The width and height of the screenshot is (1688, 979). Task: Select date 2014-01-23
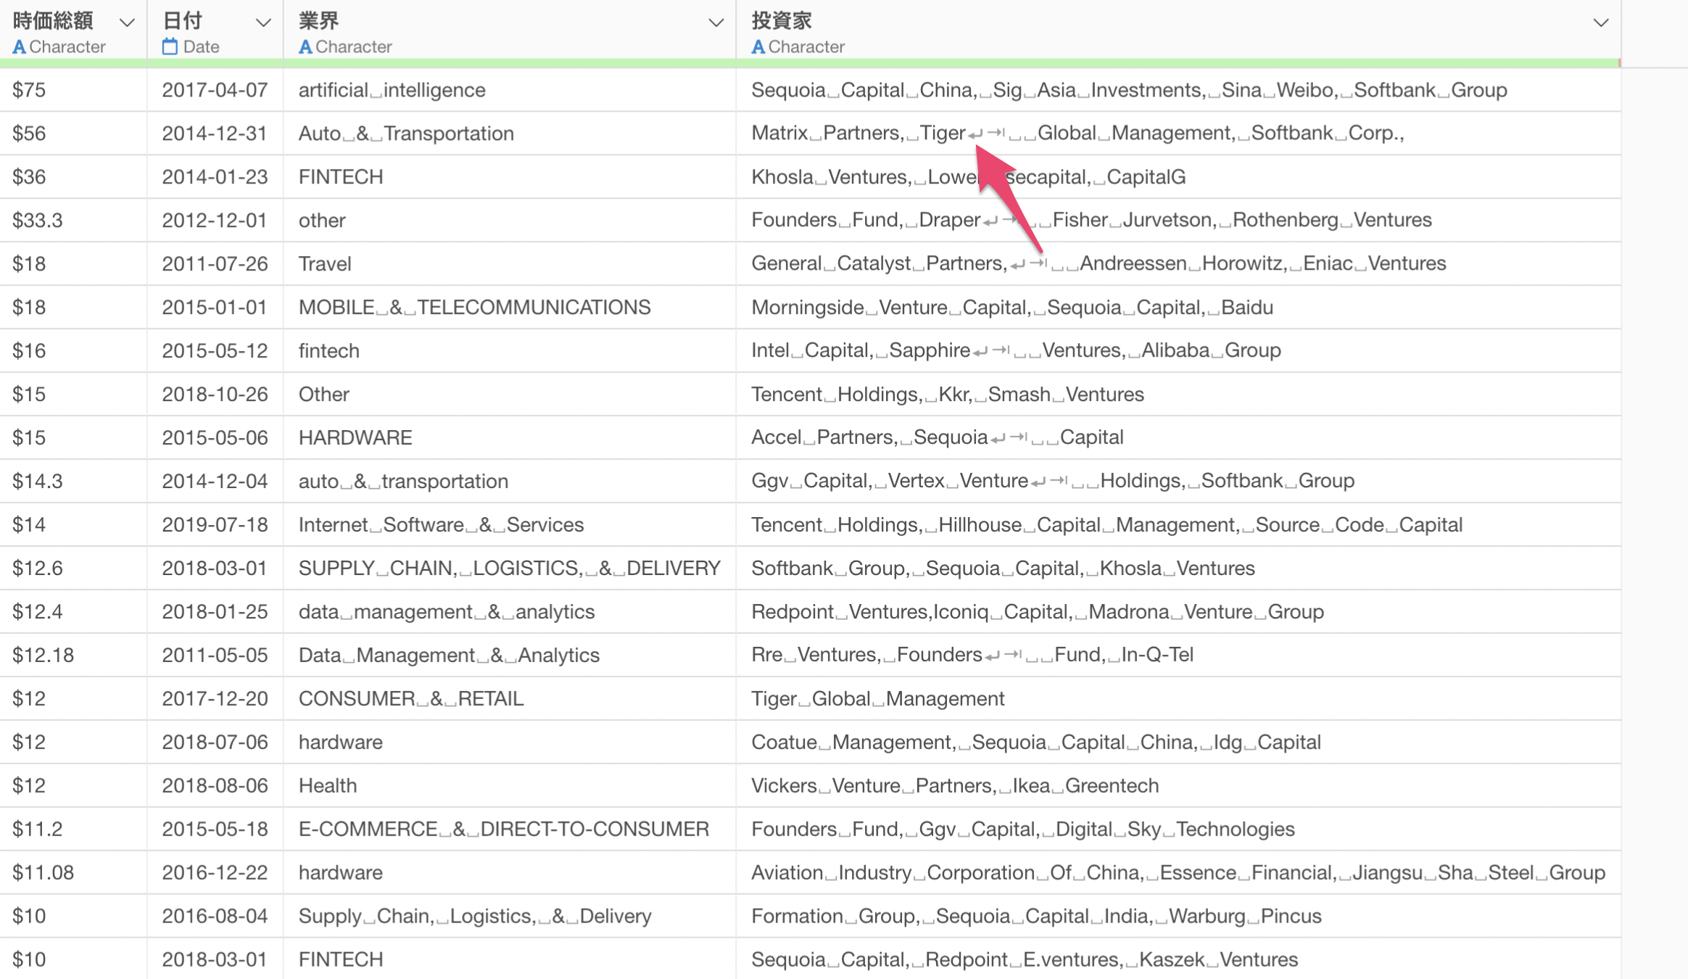click(x=215, y=177)
